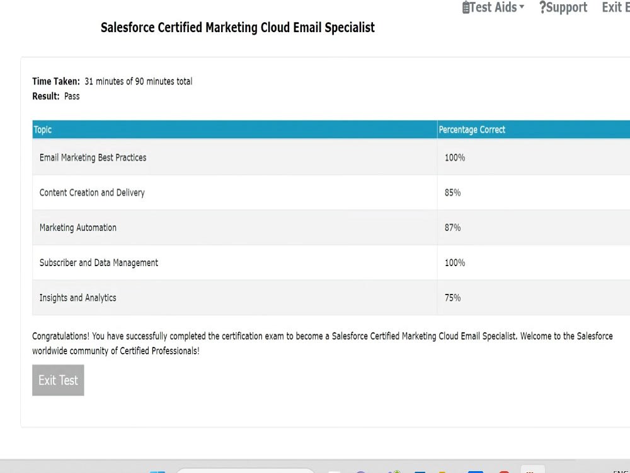Click the 100% score for Email Marketing
The height and width of the screenshot is (473, 630).
455,158
